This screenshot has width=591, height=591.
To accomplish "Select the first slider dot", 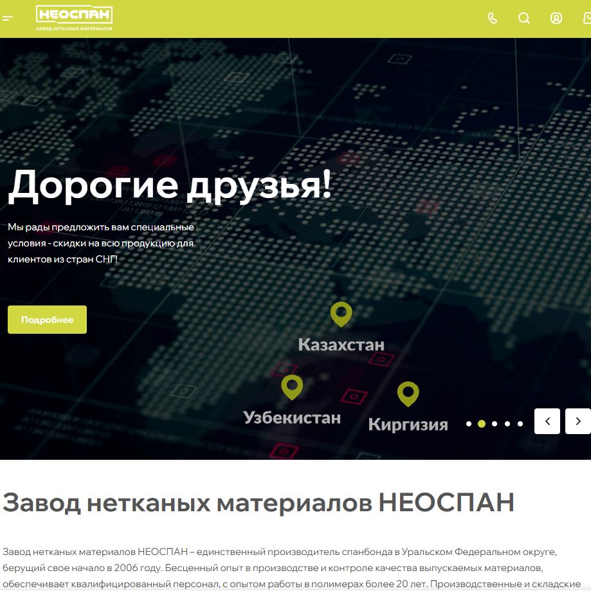I will click(468, 424).
